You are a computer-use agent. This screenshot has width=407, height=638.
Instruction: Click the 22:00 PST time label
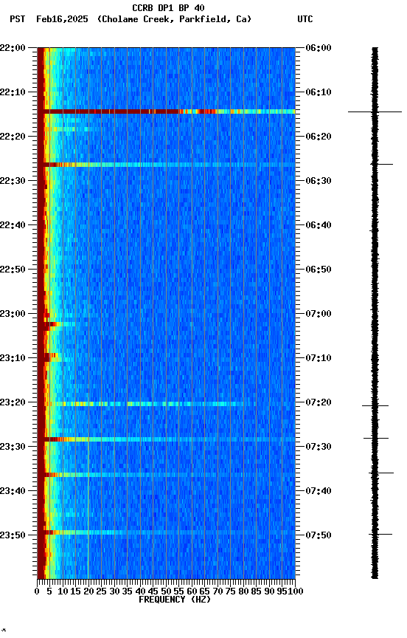pos(13,48)
